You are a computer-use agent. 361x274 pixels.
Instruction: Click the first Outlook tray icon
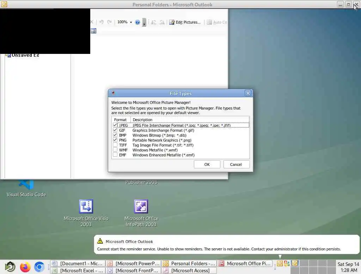coord(280,263)
